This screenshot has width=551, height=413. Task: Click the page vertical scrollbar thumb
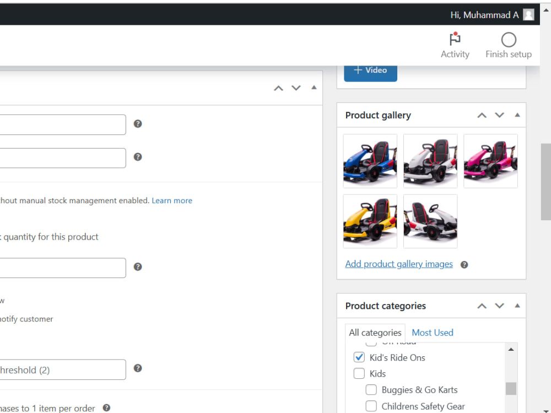[x=545, y=182]
